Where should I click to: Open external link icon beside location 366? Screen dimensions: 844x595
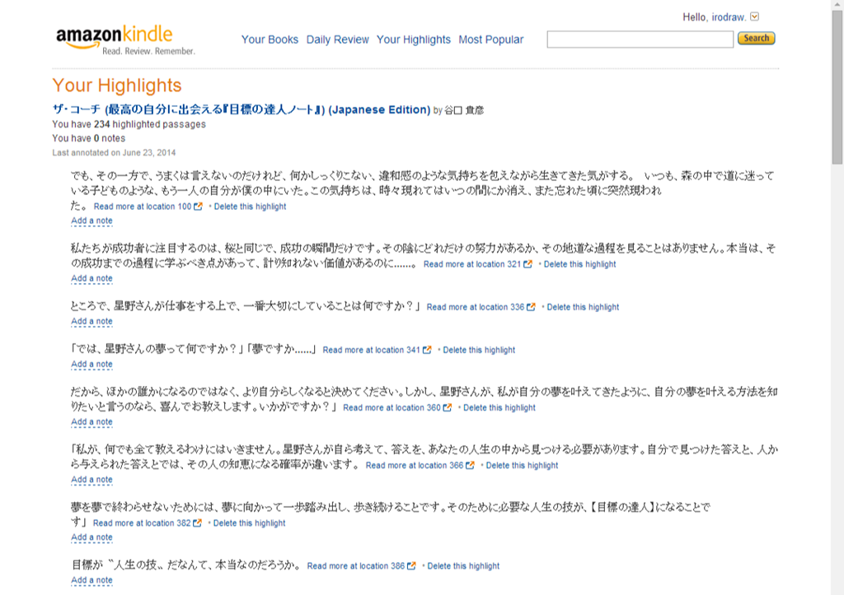click(470, 466)
